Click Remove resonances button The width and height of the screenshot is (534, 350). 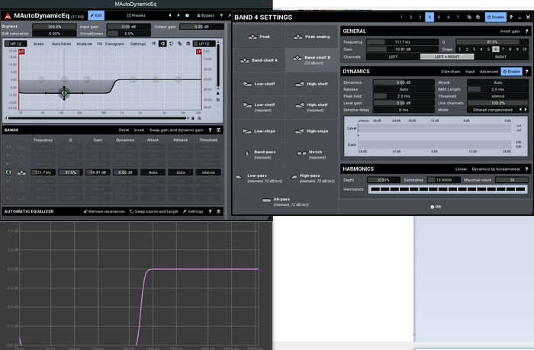[105, 211]
